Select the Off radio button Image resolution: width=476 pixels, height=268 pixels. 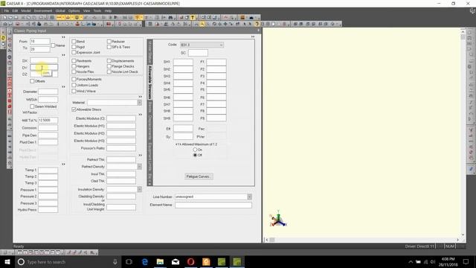(x=195, y=155)
